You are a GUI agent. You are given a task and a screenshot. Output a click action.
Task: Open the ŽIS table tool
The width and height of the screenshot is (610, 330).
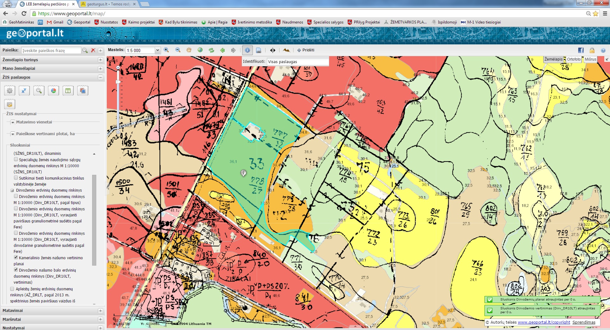[68, 91]
